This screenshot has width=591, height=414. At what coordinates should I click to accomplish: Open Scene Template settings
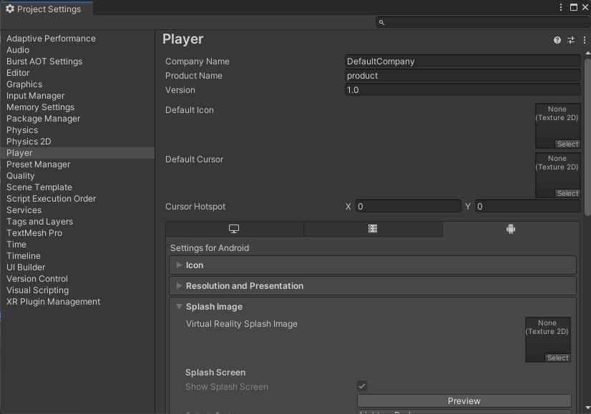(77, 187)
